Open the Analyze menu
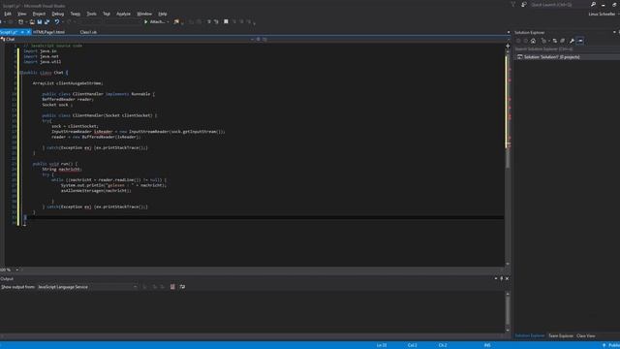Viewport: 620px width, 349px height. click(x=123, y=14)
